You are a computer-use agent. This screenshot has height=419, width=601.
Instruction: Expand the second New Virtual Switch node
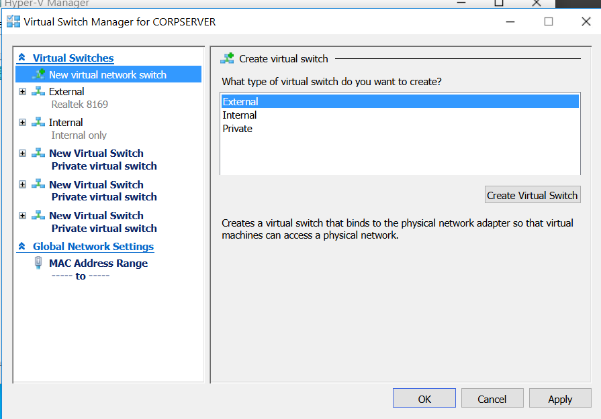click(23, 184)
